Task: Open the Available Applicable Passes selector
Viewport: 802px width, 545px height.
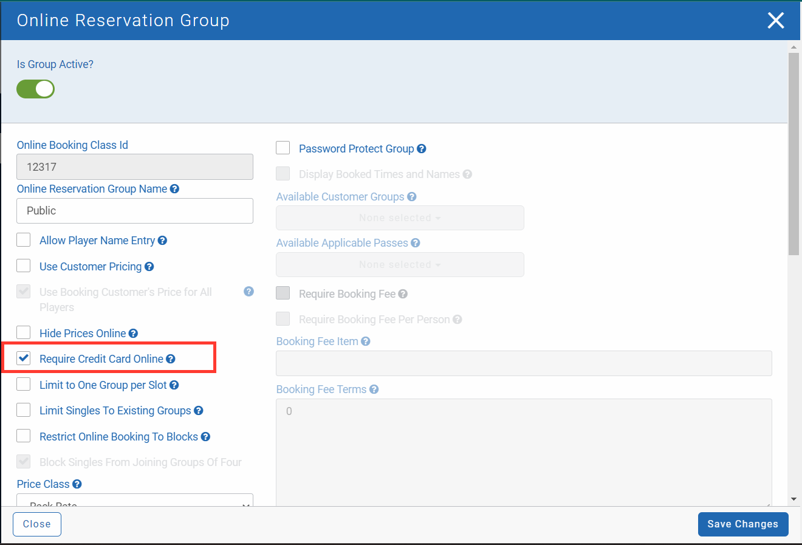Action: click(x=400, y=264)
